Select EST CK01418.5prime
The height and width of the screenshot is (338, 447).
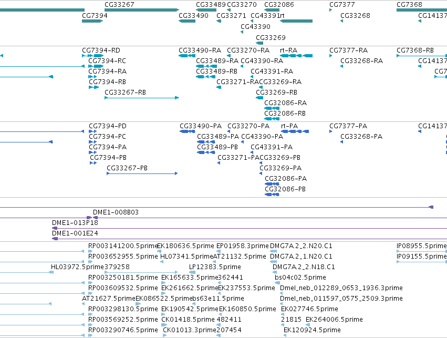[x=188, y=320]
